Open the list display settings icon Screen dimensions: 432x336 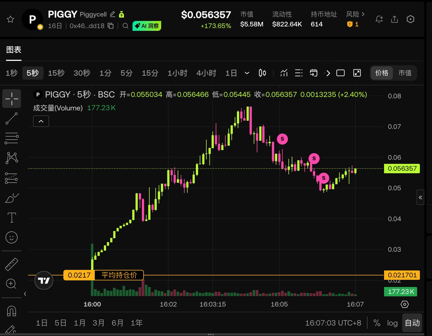pos(299,73)
